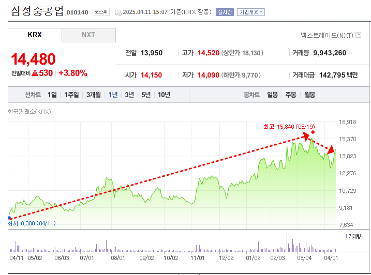Show the 주봉 candlestick chart
Screen dimensions: 371x275
point(291,95)
